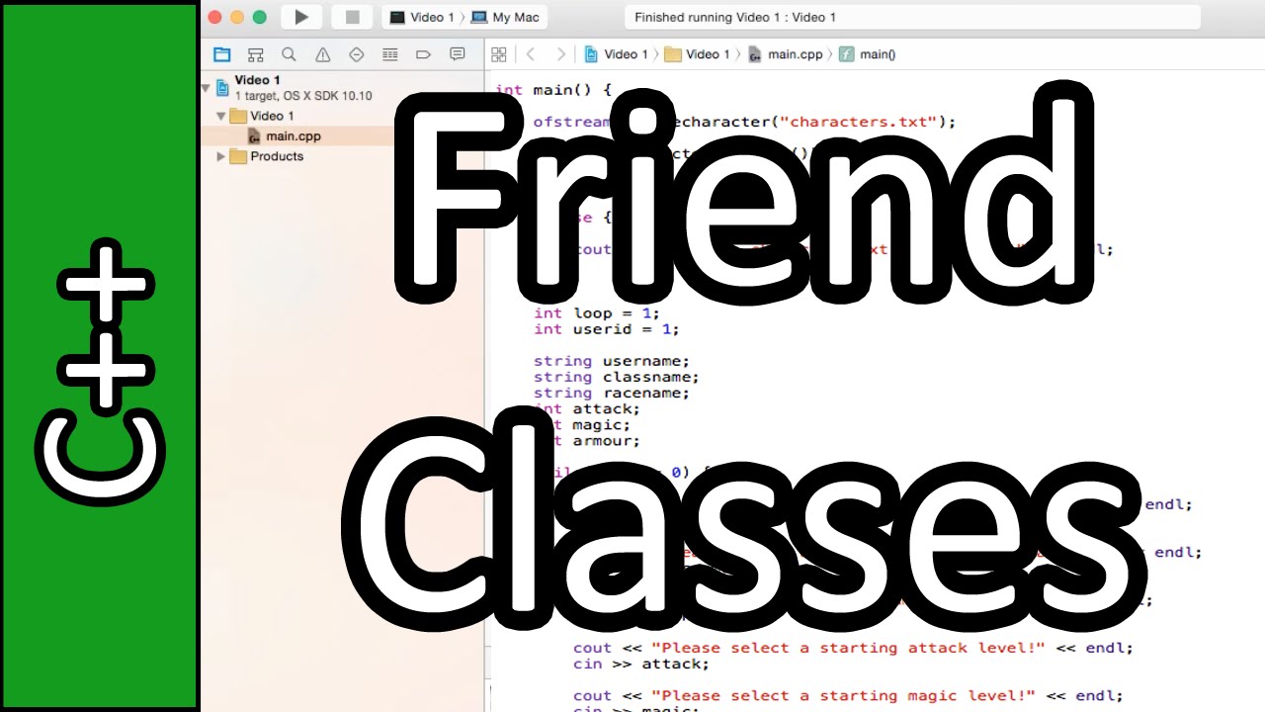Close the Xcode window
1265x712 pixels.
[214, 17]
